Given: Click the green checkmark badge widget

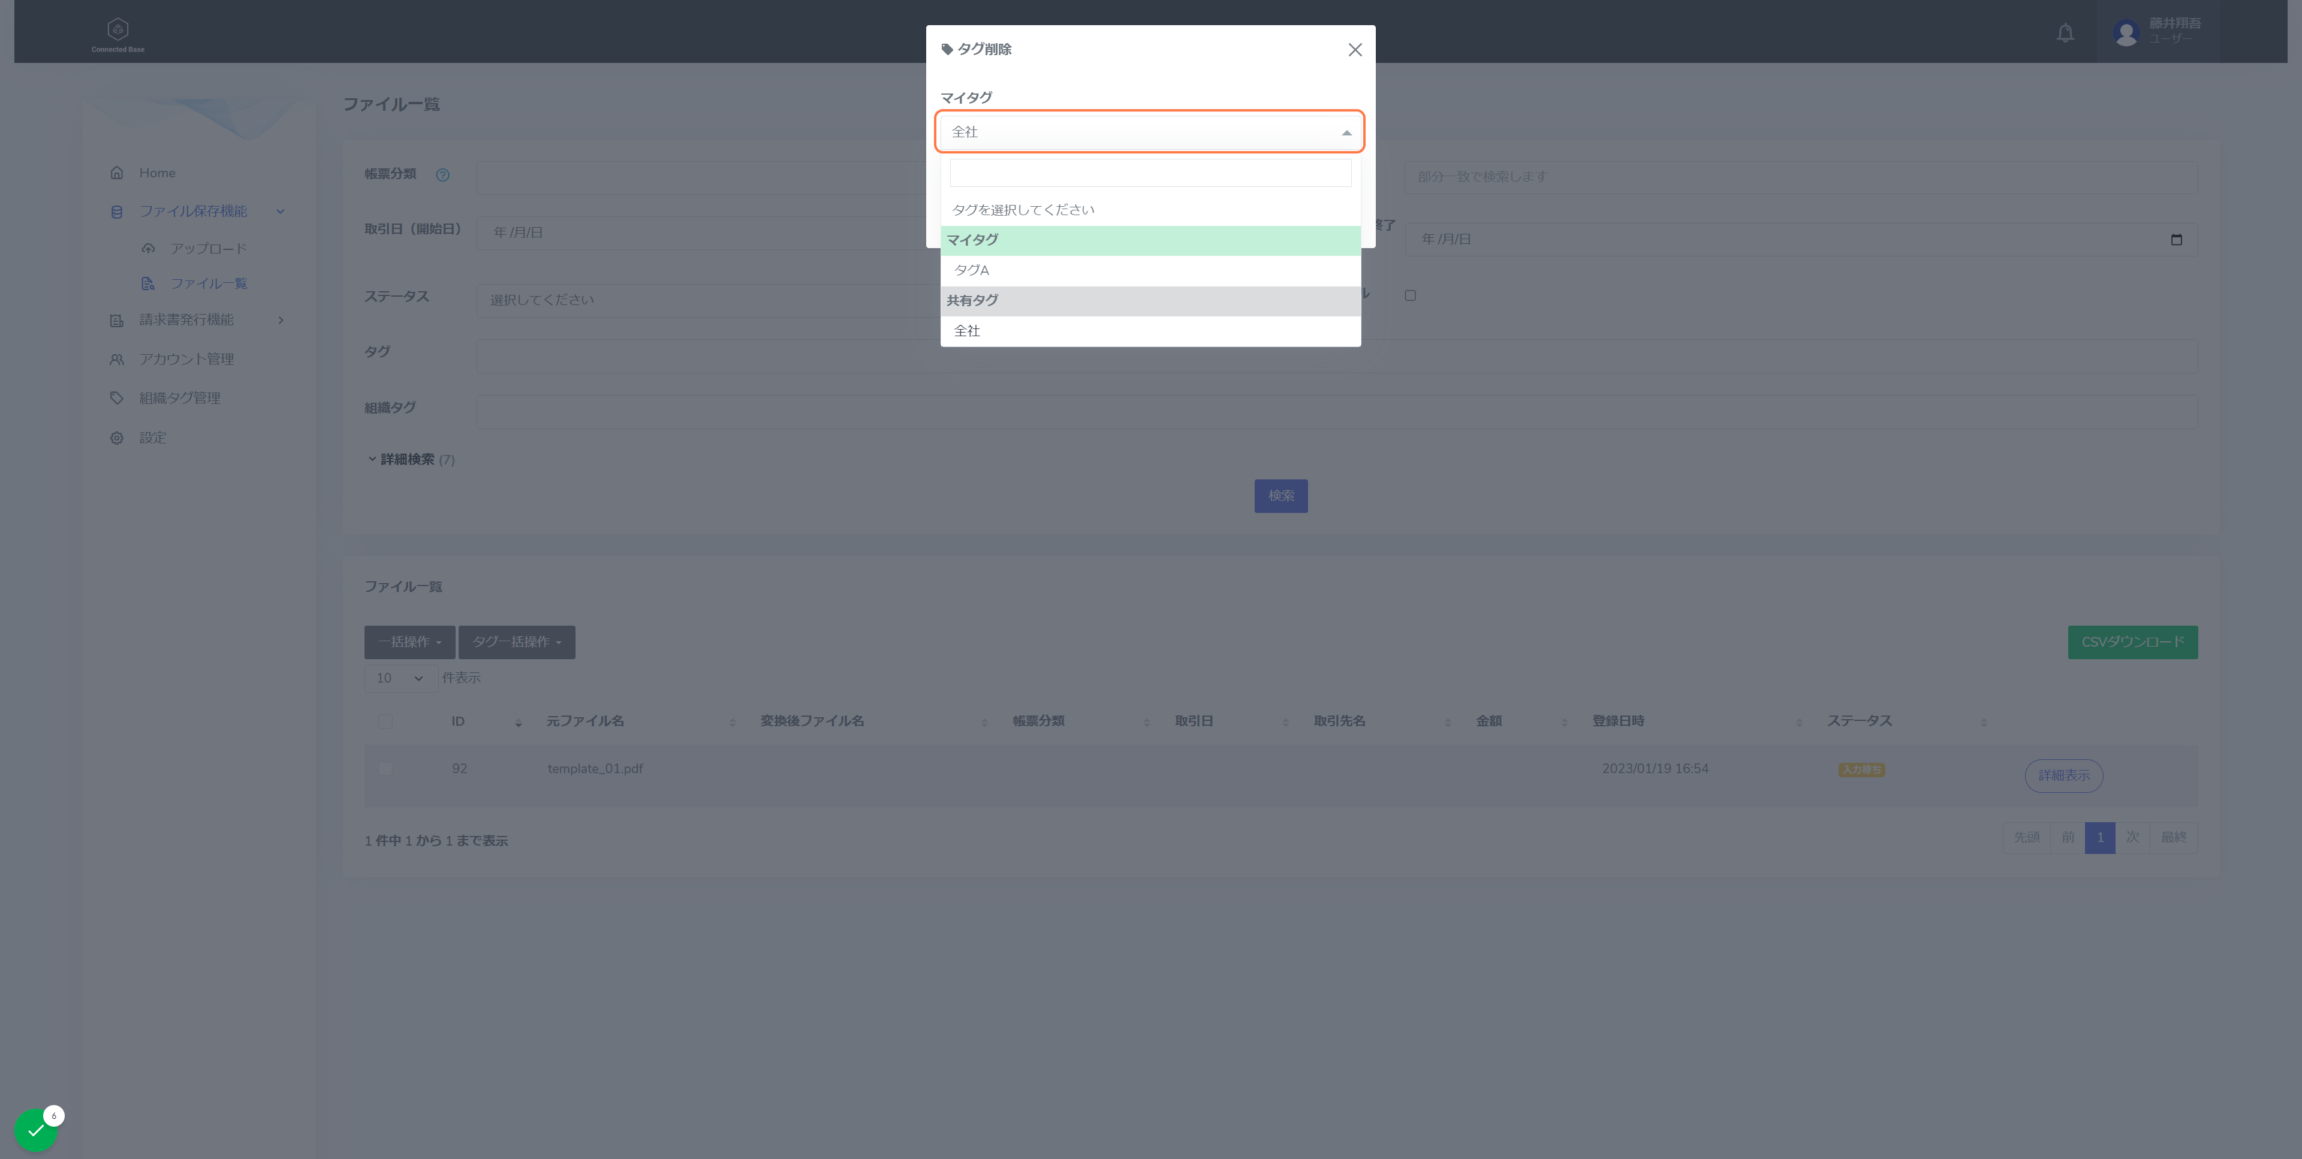Looking at the screenshot, I should 36,1130.
